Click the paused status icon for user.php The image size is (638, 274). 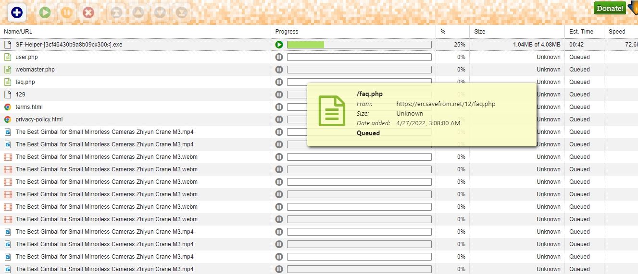(279, 57)
